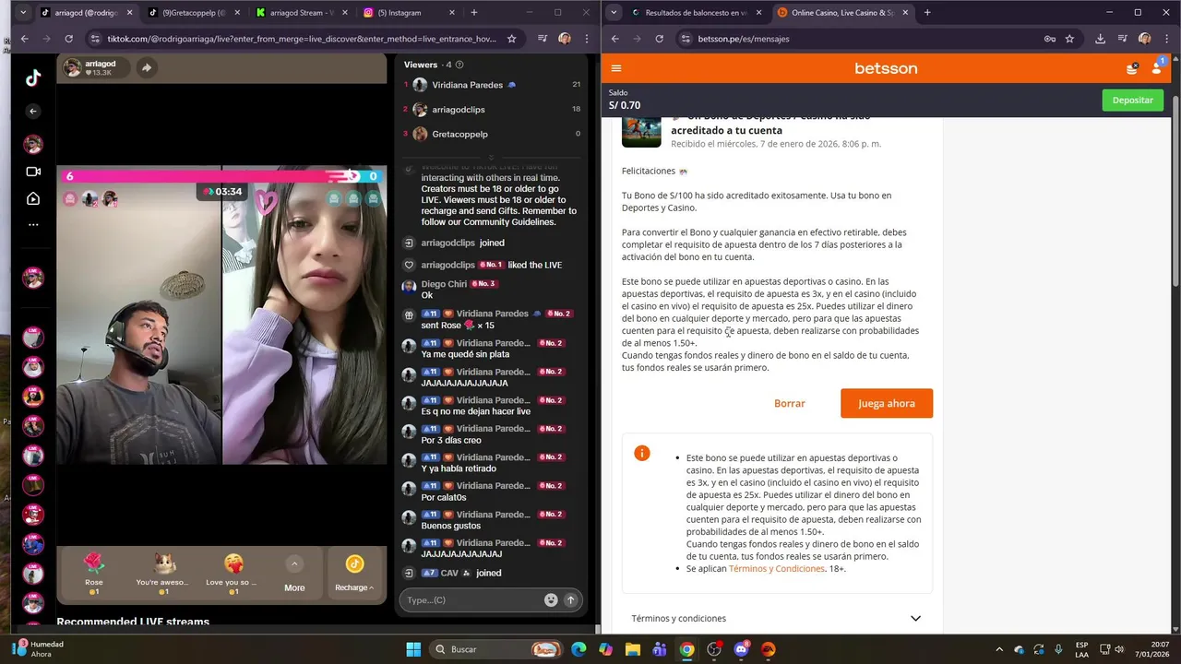Viewport: 1181px width, 664px height.
Task: Select Online Casino betsson tab
Action: [x=841, y=13]
